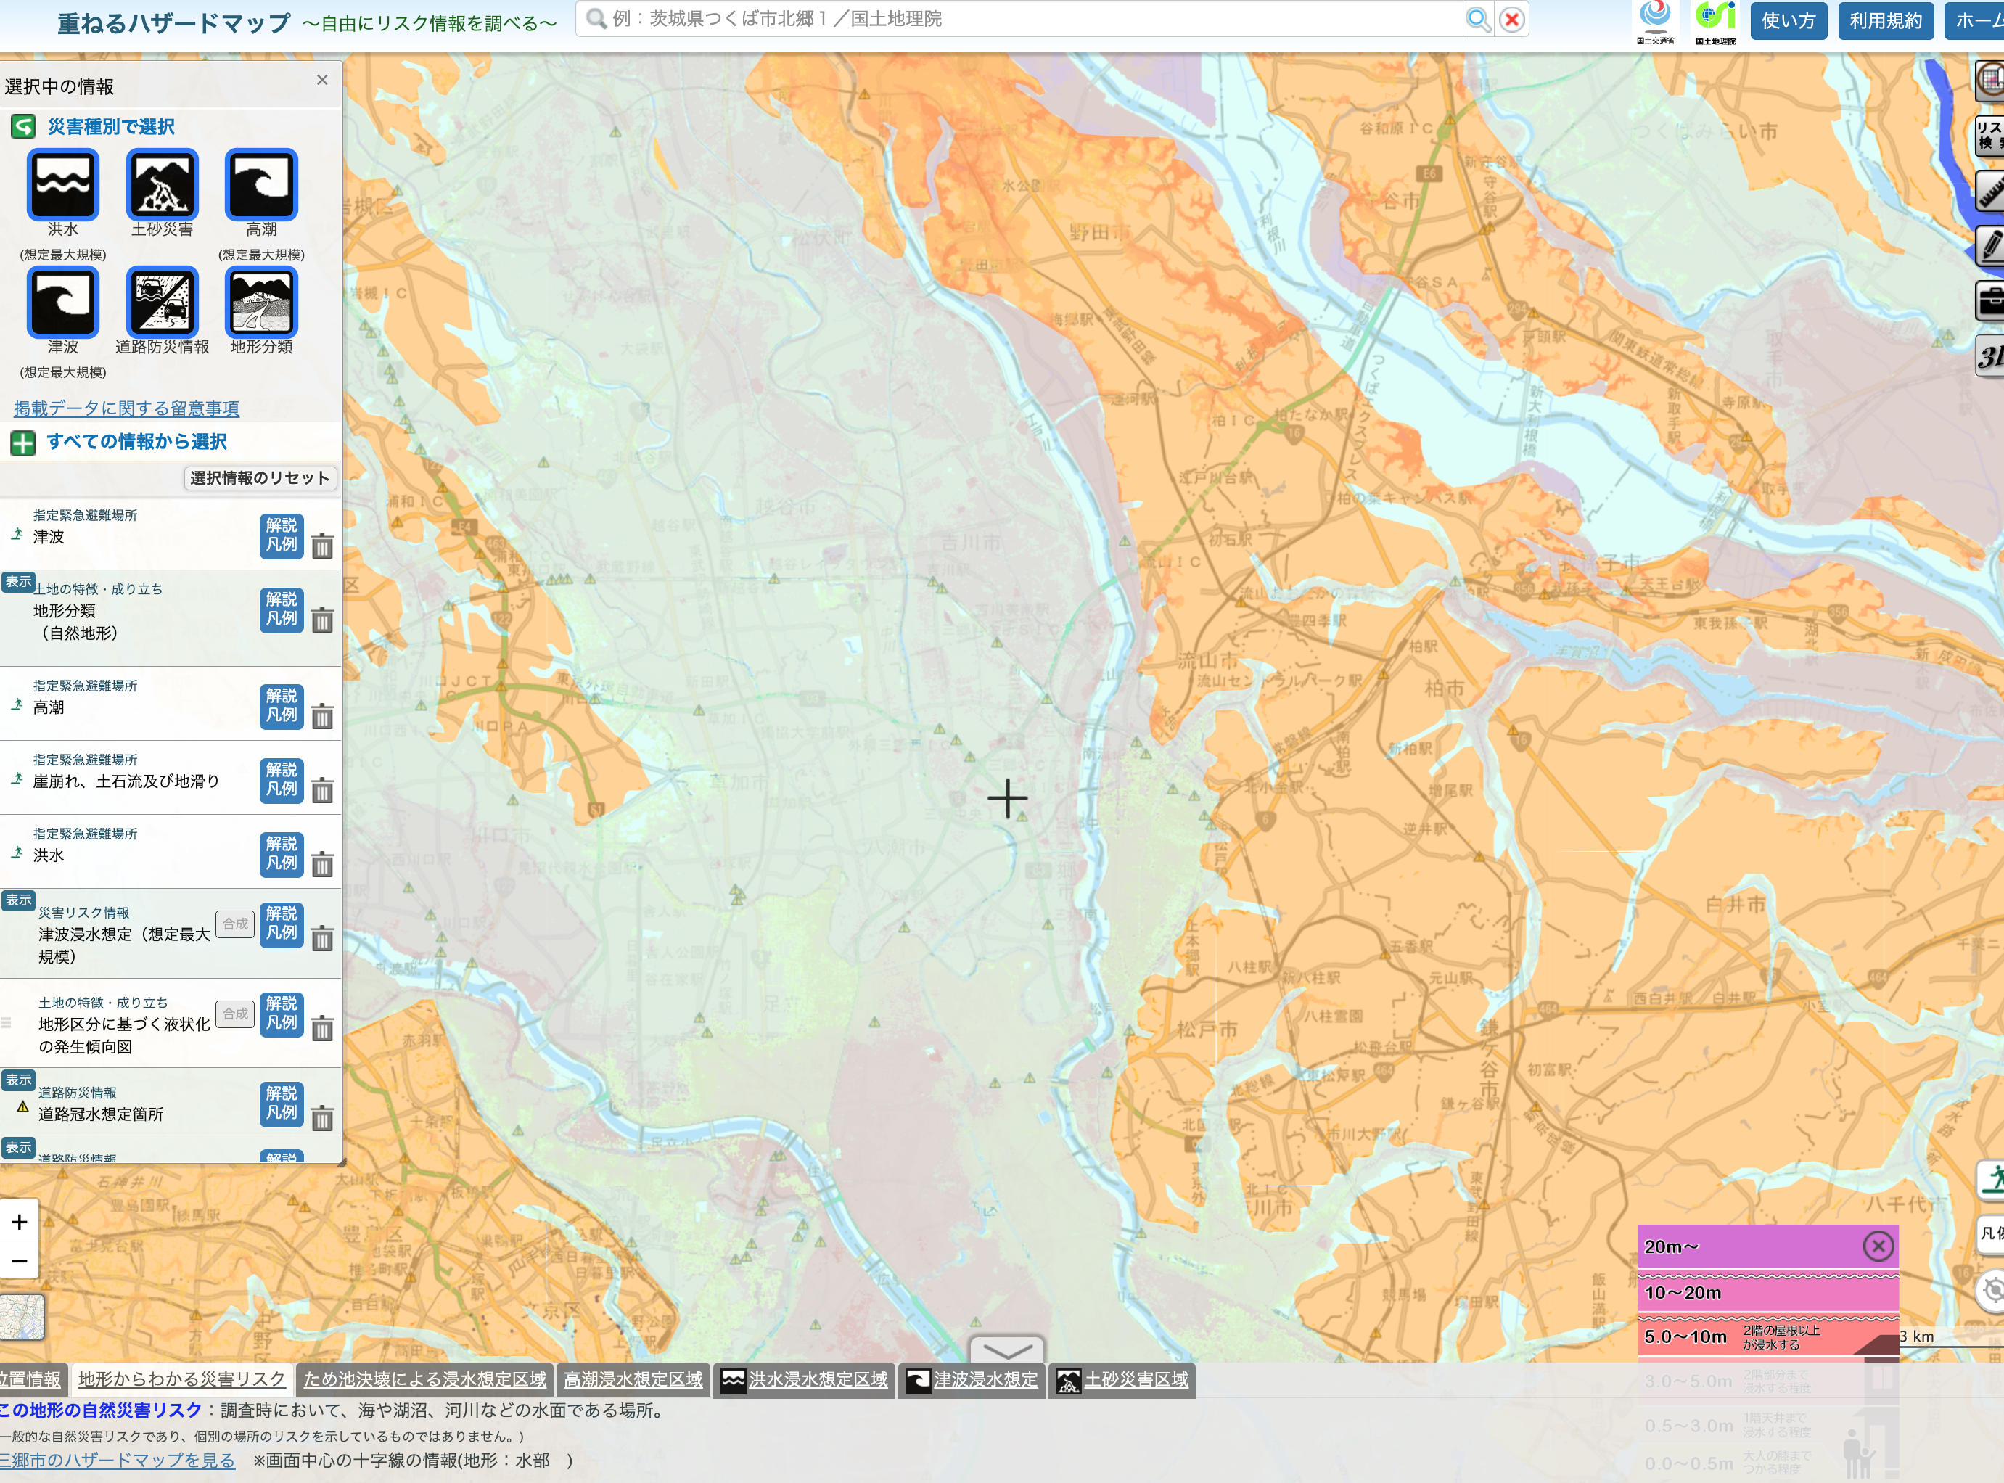
Task: Open the 利用規約 terms page
Action: tap(1886, 20)
